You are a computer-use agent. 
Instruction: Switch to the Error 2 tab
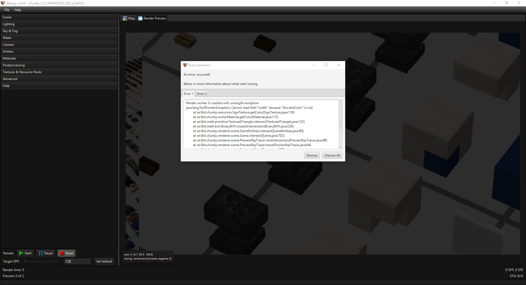click(x=202, y=93)
